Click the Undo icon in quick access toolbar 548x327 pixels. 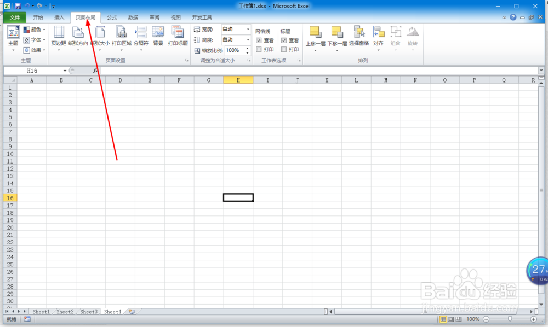click(x=27, y=6)
